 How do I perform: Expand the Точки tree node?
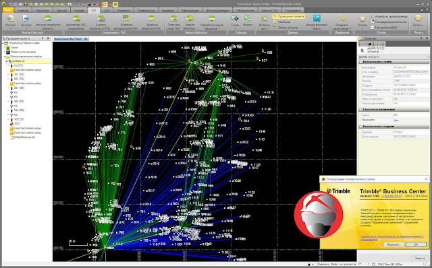[5, 48]
